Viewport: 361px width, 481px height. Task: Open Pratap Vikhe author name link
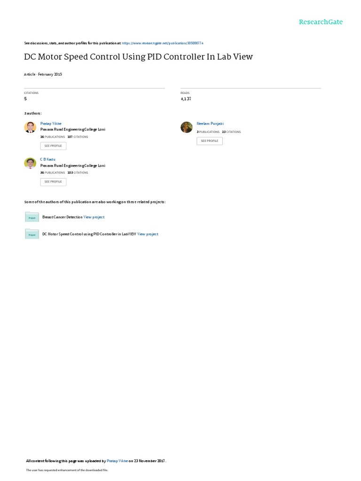click(x=51, y=124)
